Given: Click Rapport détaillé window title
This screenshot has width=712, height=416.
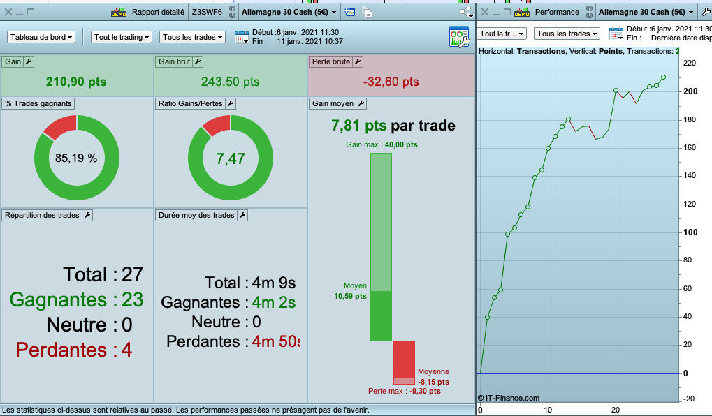Looking at the screenshot, I should click(158, 13).
